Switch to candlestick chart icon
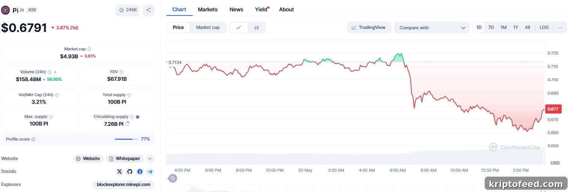This screenshot has width=568, height=192. pos(256,27)
